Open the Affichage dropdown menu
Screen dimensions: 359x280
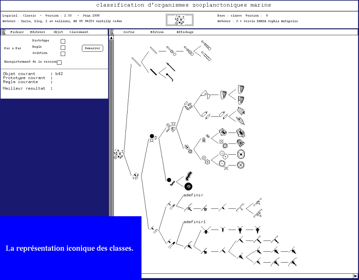185,32
